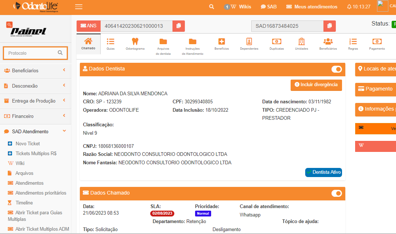Click the green Status badge
This screenshot has width=396, height=234.
[x=394, y=24]
